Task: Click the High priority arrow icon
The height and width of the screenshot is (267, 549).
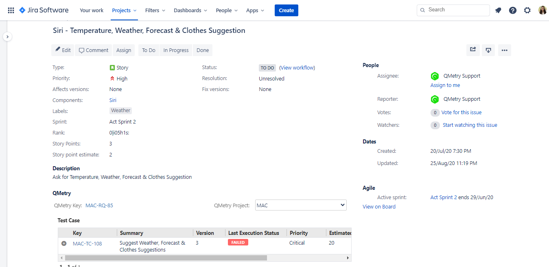Action: pyautogui.click(x=112, y=78)
